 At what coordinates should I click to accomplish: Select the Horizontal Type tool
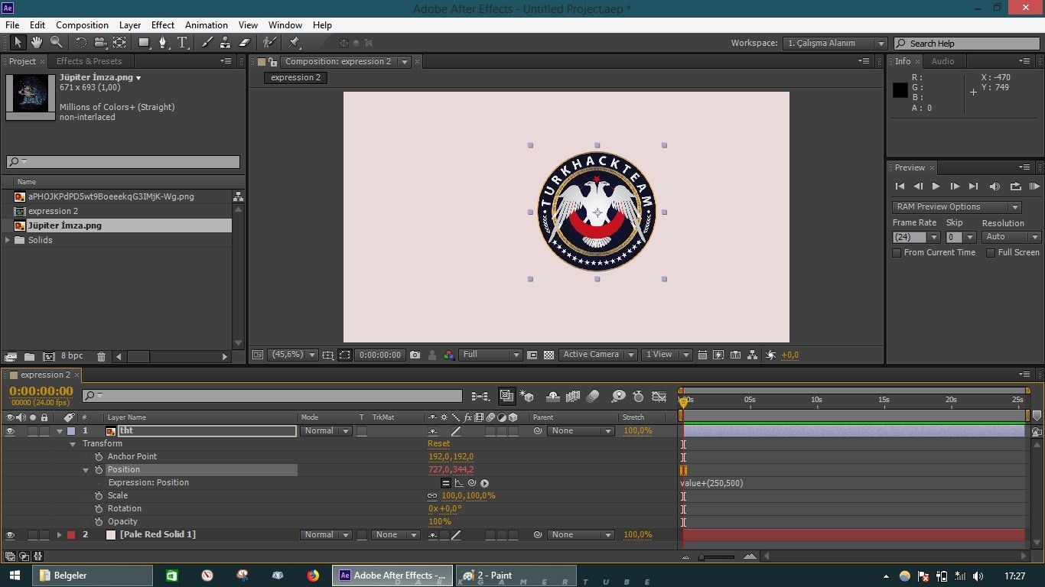coord(182,43)
